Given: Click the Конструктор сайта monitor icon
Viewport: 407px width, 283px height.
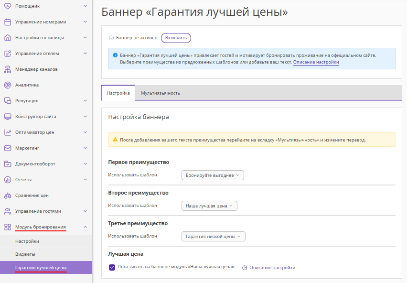Looking at the screenshot, I should (8, 117).
